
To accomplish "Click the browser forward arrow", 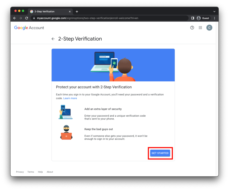I will 21,18.
